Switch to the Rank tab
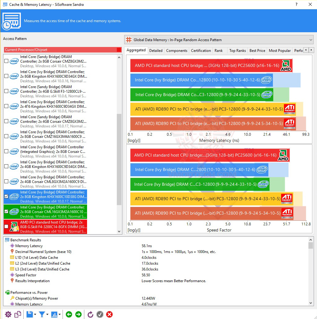The image size is (317, 319). tap(219, 50)
